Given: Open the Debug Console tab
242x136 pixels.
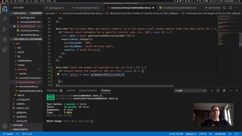Looking at the screenshot, I should click(88, 91).
